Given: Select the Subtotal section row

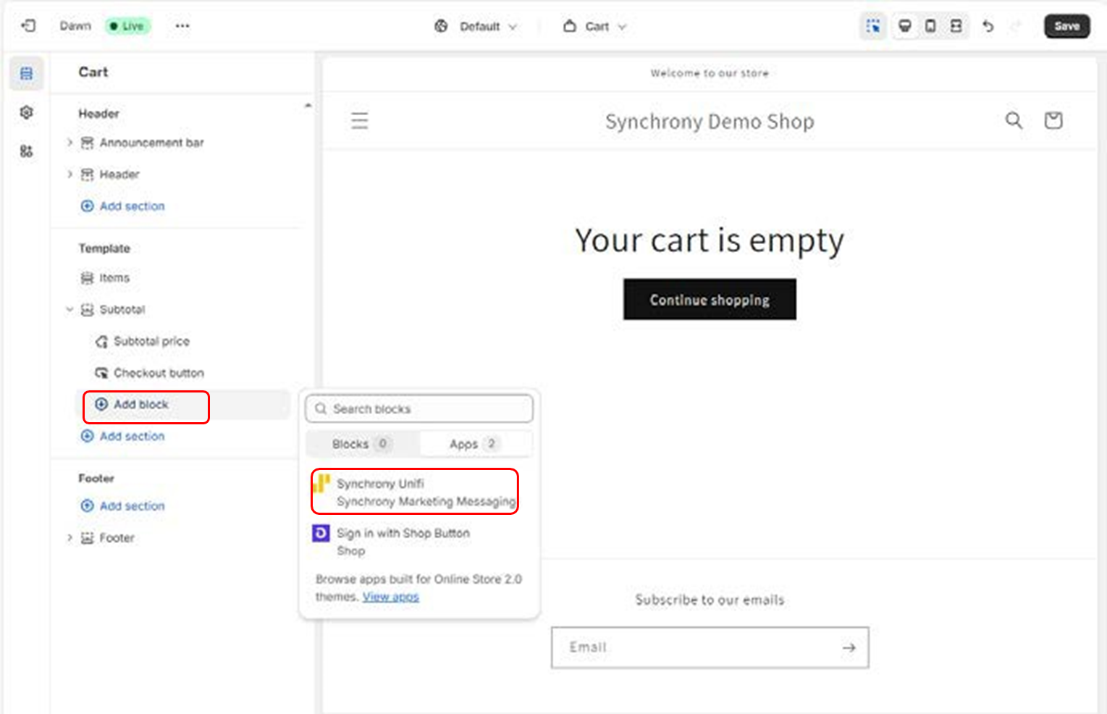Looking at the screenshot, I should (x=122, y=309).
